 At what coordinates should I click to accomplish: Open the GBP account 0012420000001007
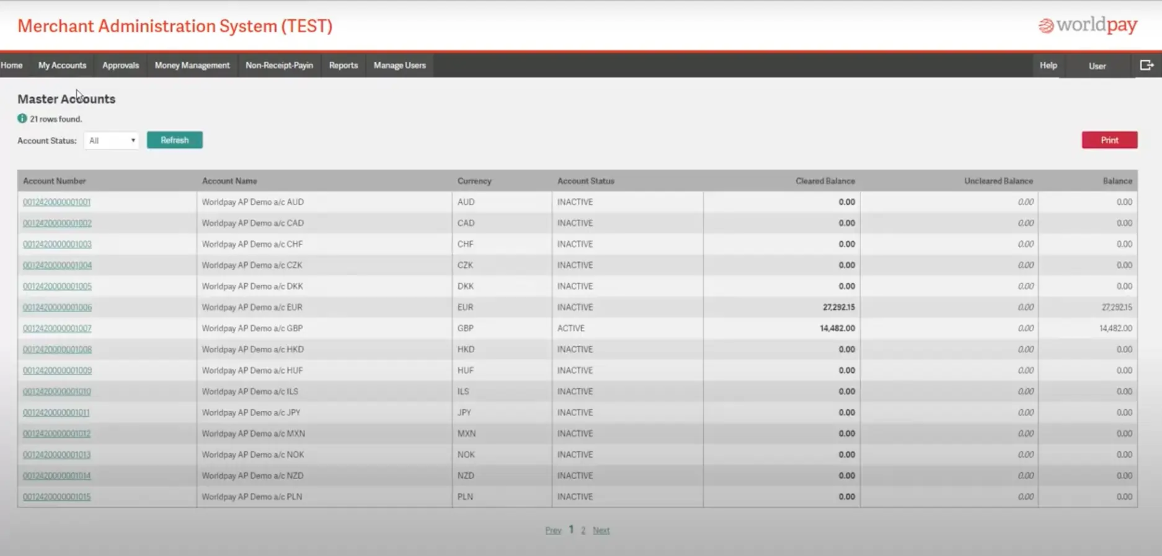pos(57,328)
